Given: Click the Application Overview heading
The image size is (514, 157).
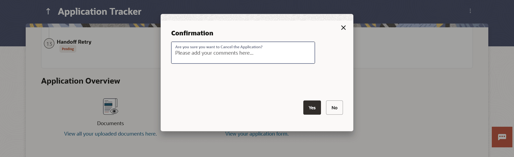Looking at the screenshot, I should (81, 81).
